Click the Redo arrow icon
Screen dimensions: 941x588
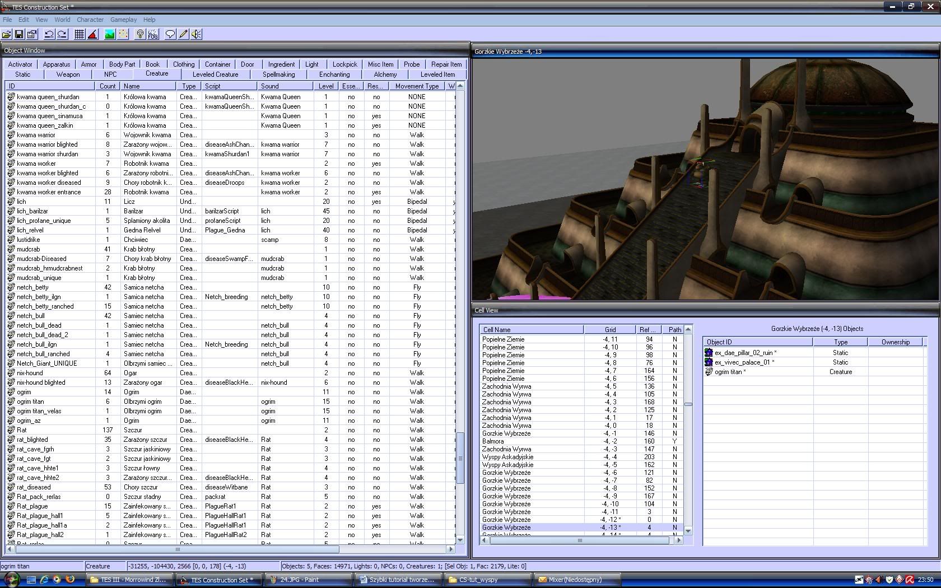pyautogui.click(x=62, y=34)
